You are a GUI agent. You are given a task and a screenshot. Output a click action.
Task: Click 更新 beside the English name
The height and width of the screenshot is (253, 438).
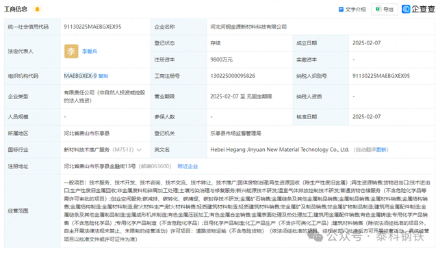coord(381,150)
